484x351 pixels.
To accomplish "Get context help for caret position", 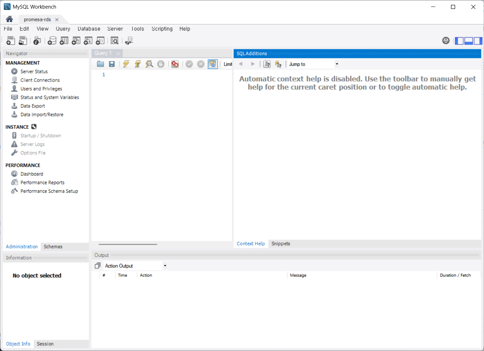I will pyautogui.click(x=267, y=64).
